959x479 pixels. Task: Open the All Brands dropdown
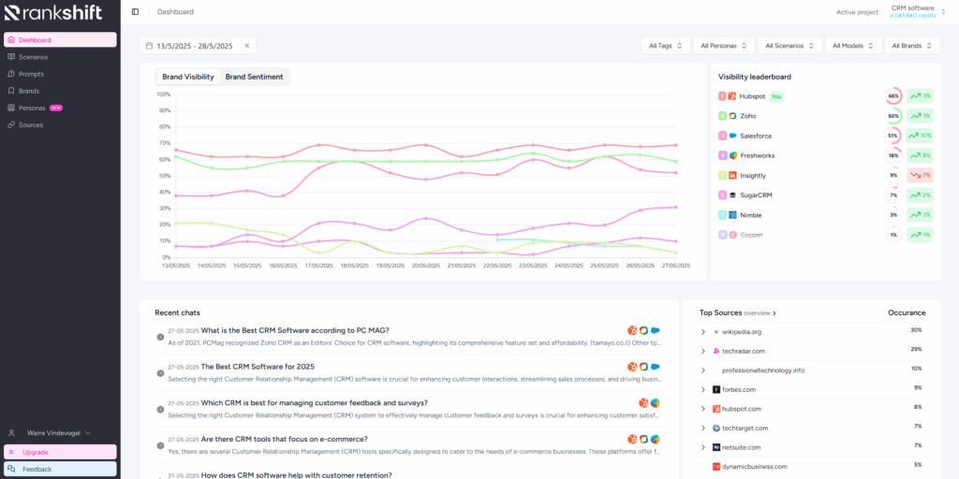pos(912,46)
